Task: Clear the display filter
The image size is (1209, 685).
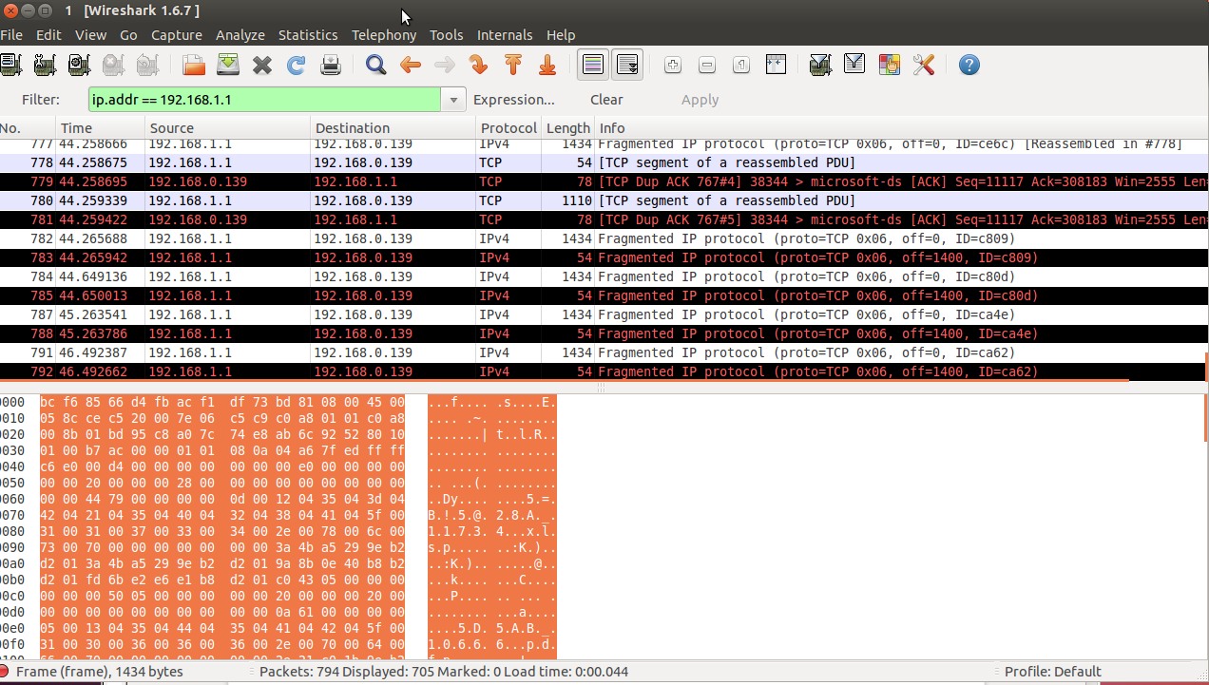Action: point(606,100)
